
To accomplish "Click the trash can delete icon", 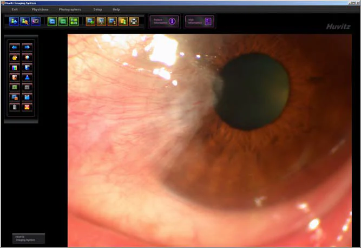I will [x=15, y=107].
